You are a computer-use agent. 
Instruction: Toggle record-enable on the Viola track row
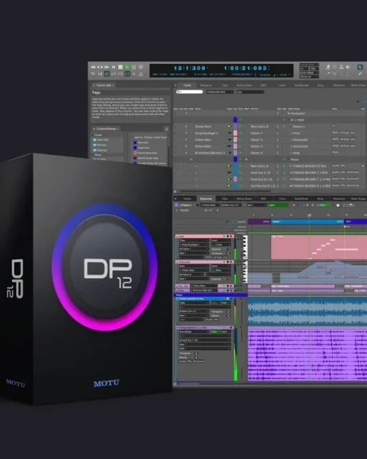tap(186, 133)
